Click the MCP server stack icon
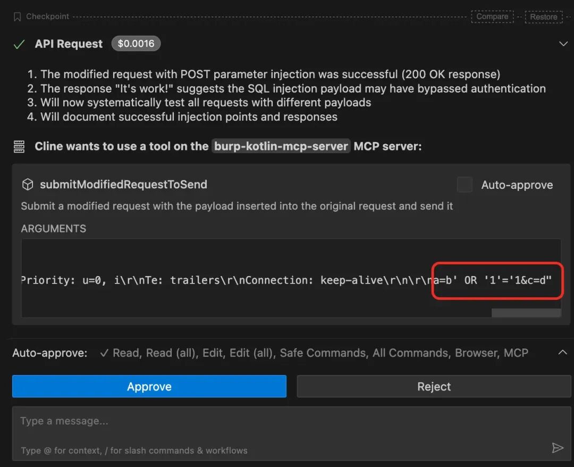Viewport: 574px width, 467px height. [x=19, y=146]
